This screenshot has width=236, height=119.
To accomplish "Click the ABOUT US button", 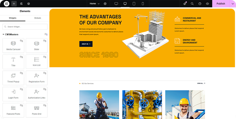I will (x=86, y=44).
